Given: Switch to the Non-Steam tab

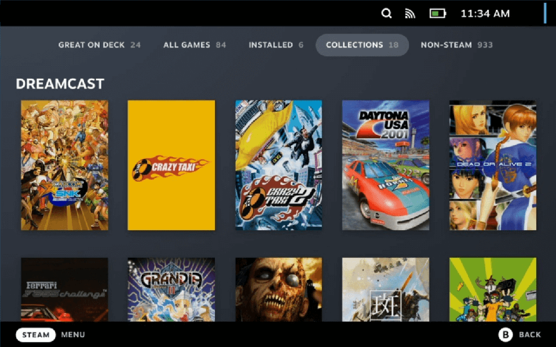Looking at the screenshot, I should pyautogui.click(x=457, y=45).
